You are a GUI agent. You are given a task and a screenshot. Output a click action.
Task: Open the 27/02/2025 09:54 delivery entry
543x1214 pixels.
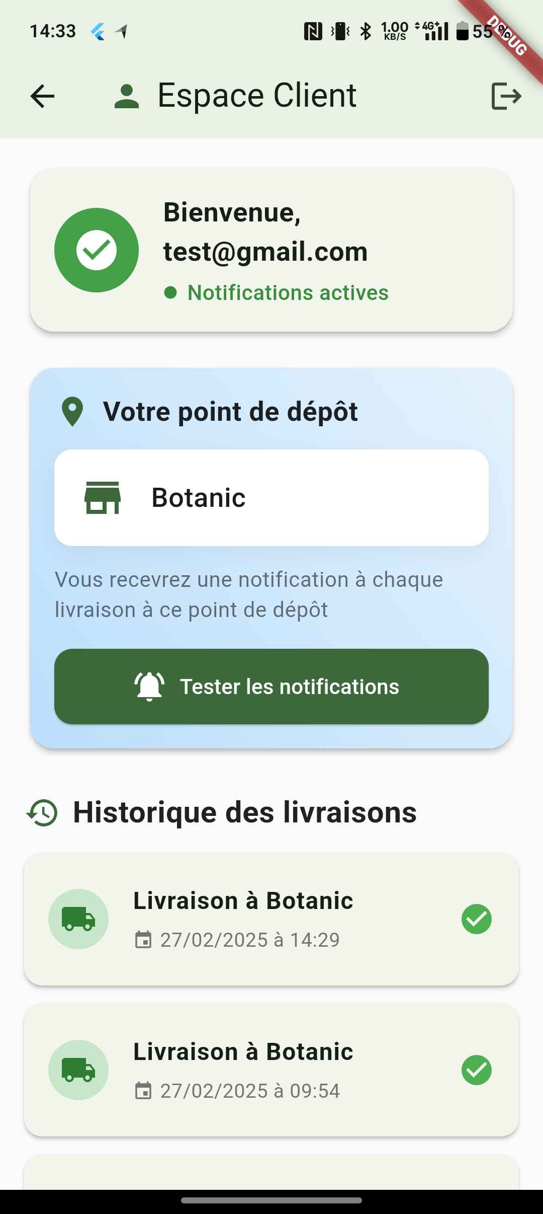coord(271,1070)
